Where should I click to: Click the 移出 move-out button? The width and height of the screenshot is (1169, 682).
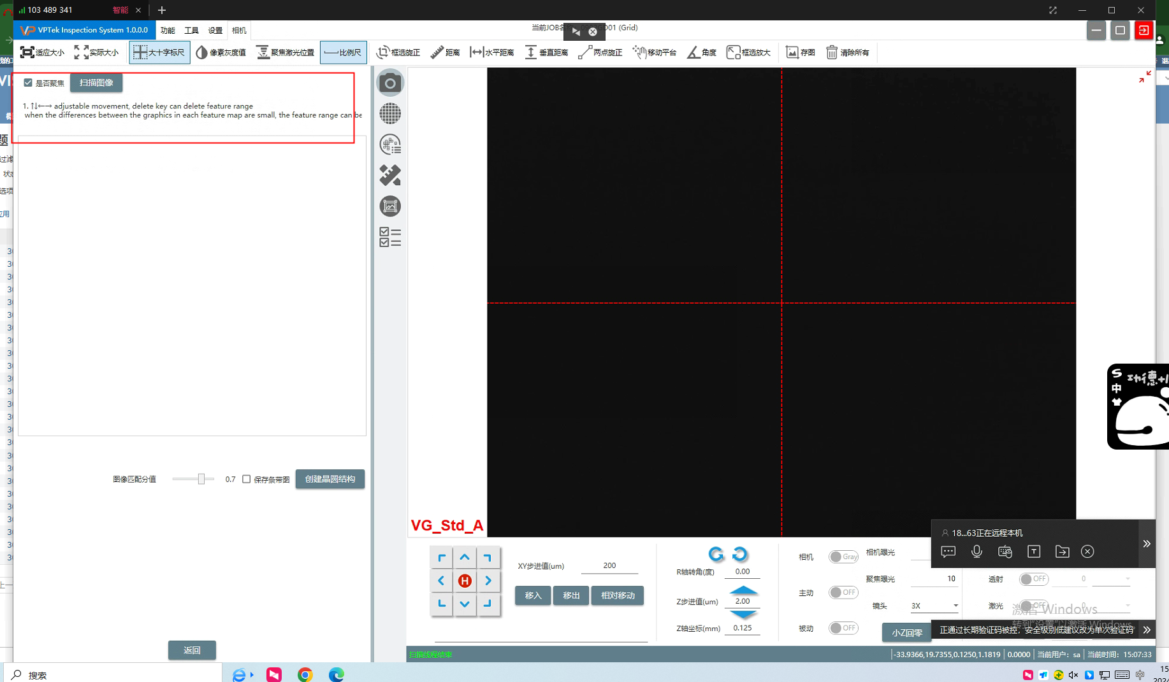coord(571,595)
